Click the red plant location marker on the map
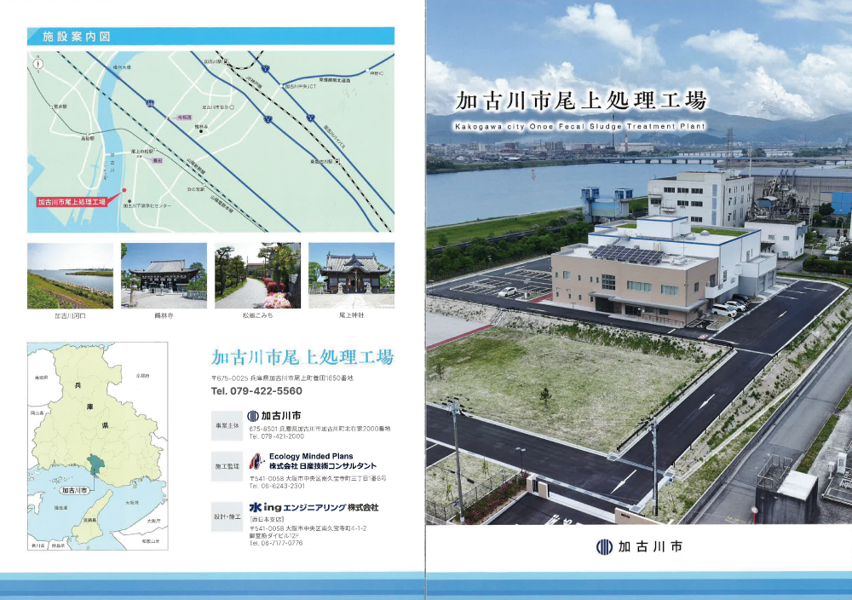 point(124,190)
